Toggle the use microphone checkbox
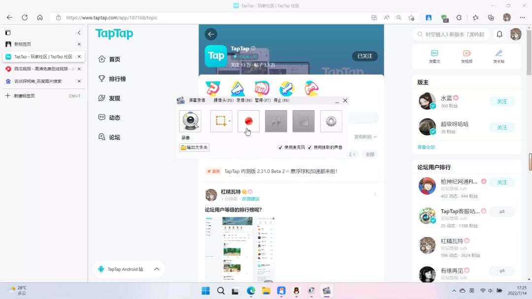 coord(280,148)
